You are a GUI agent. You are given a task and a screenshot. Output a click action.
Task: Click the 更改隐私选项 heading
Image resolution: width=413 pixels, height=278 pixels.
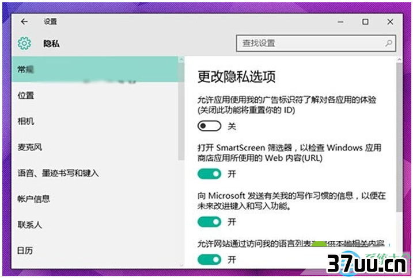(x=237, y=77)
